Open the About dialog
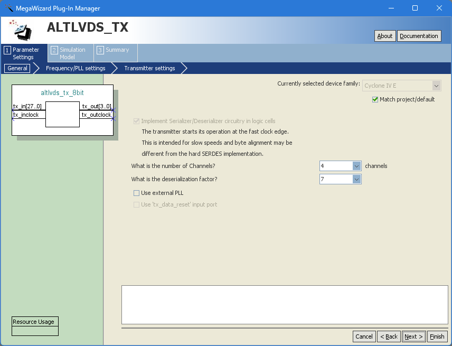 click(385, 36)
